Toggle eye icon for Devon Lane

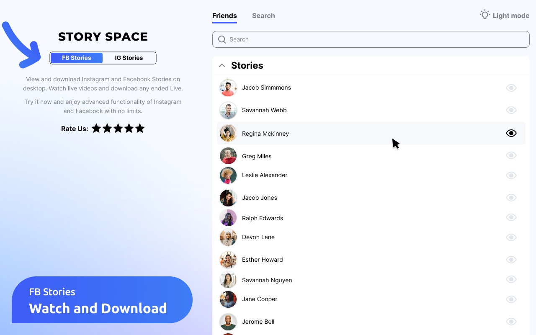click(x=511, y=237)
